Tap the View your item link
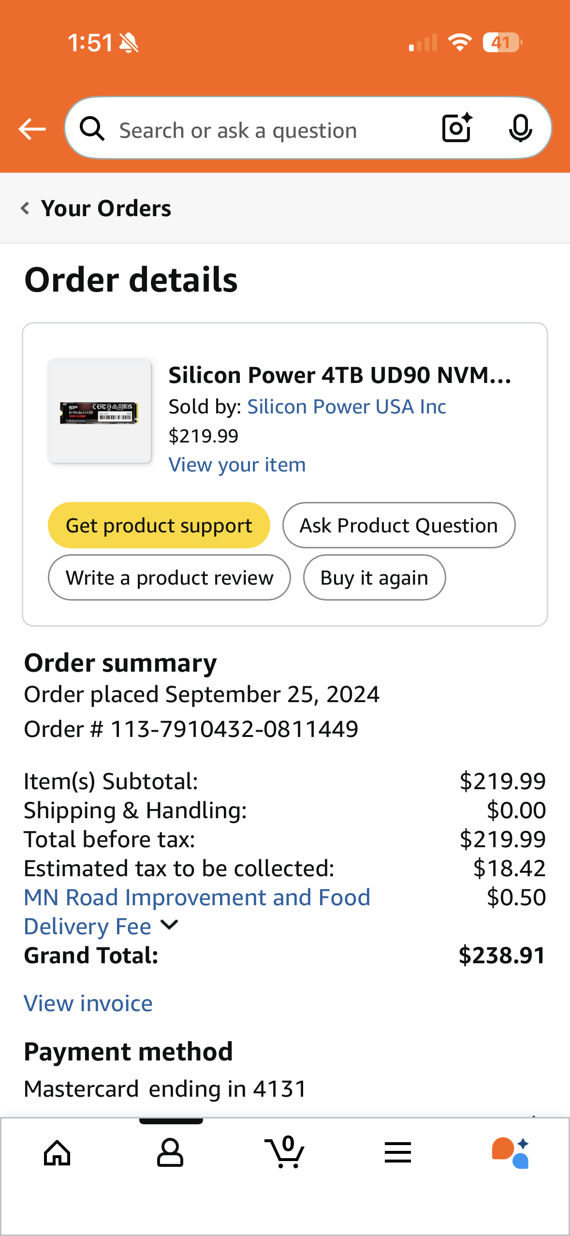 coord(237,465)
